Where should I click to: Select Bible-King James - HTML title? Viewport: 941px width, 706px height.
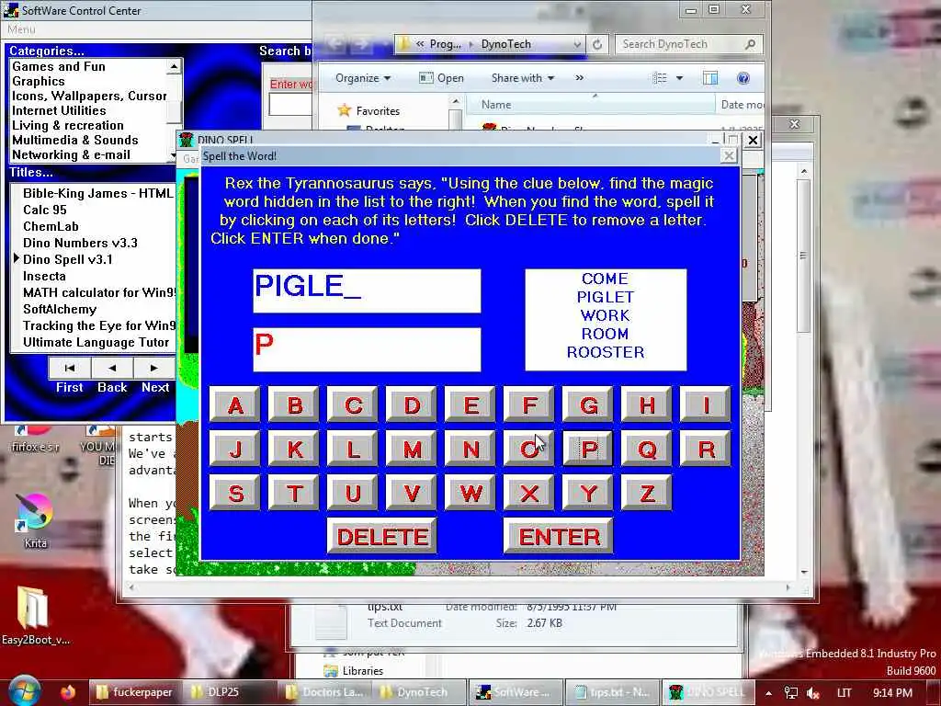tap(97, 193)
